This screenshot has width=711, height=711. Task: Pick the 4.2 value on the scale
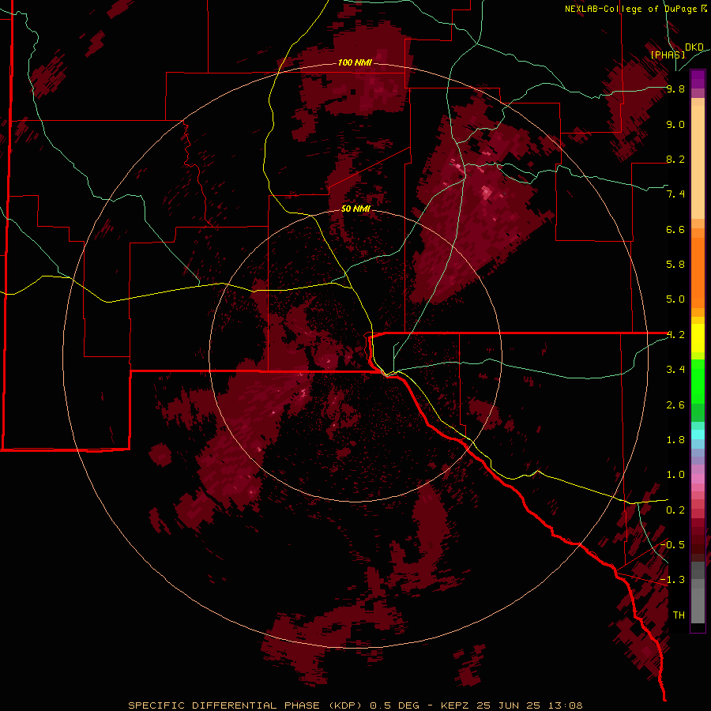pos(675,335)
